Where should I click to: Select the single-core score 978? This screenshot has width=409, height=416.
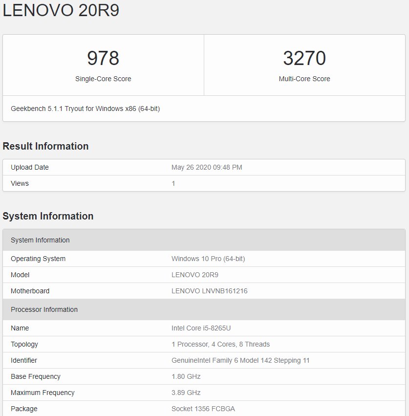click(103, 58)
